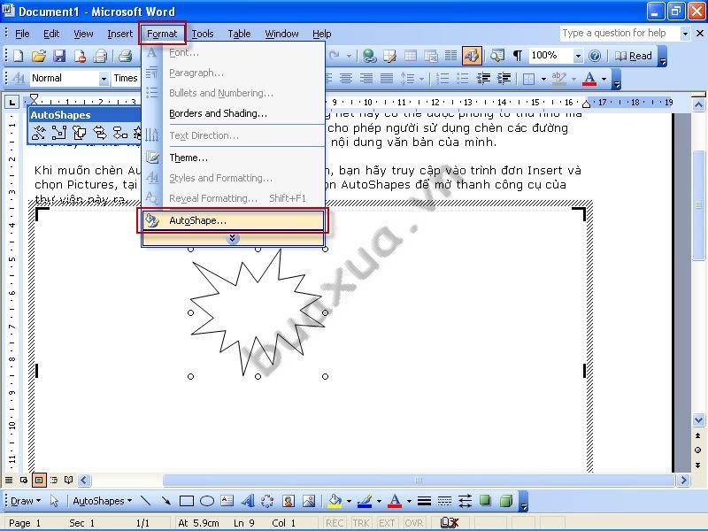Image resolution: width=708 pixels, height=531 pixels.
Task: Increase the paragraph indent
Action: [504, 79]
